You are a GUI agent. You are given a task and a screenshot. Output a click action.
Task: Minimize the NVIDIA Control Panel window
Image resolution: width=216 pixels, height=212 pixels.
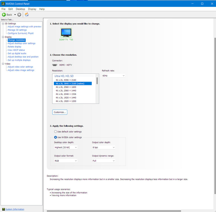pos(192,4)
